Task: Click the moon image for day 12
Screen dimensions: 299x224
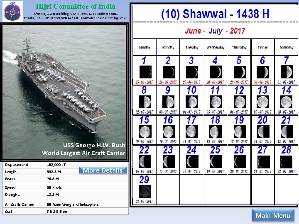Action: tap(240, 102)
